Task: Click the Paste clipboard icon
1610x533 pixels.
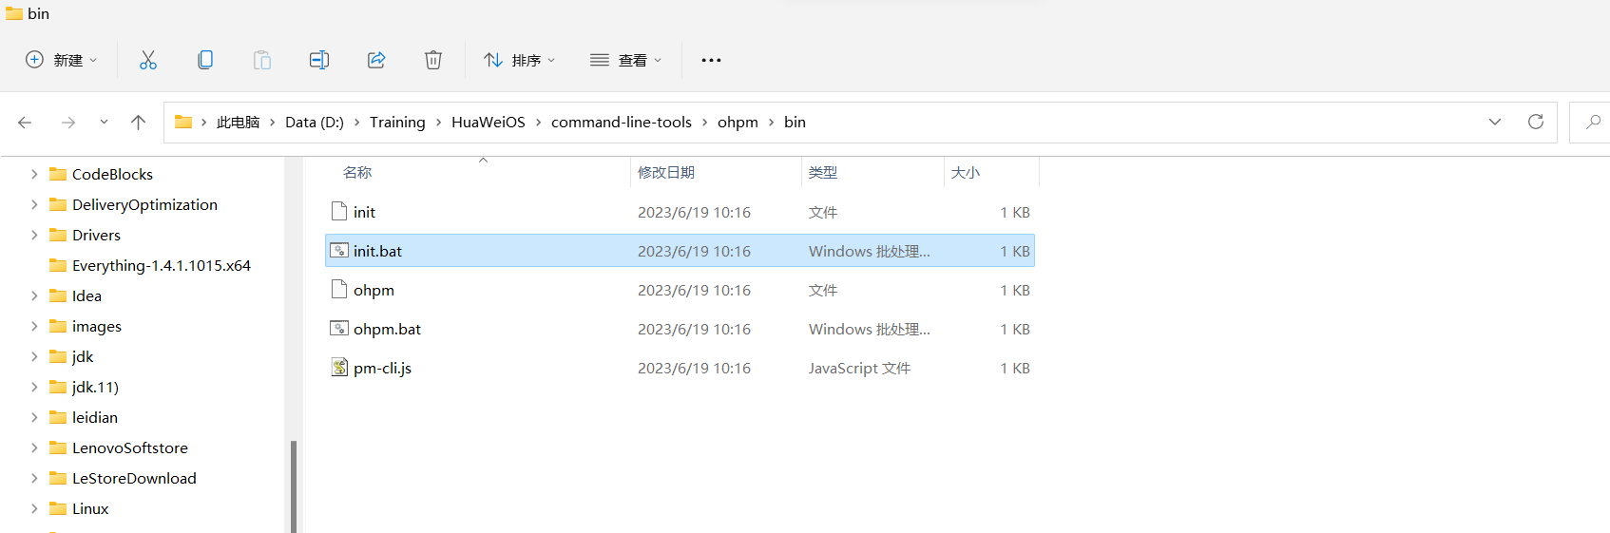Action: [262, 60]
